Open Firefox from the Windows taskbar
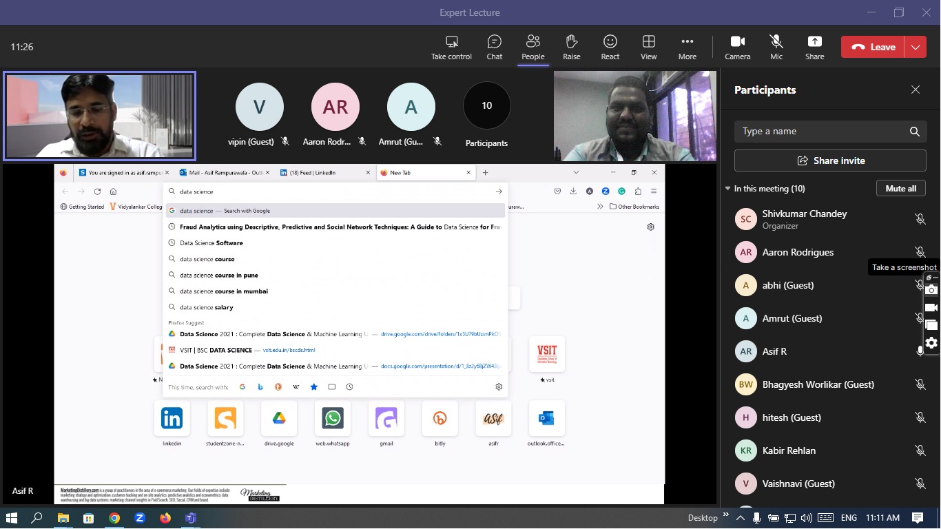The image size is (941, 529). [165, 518]
